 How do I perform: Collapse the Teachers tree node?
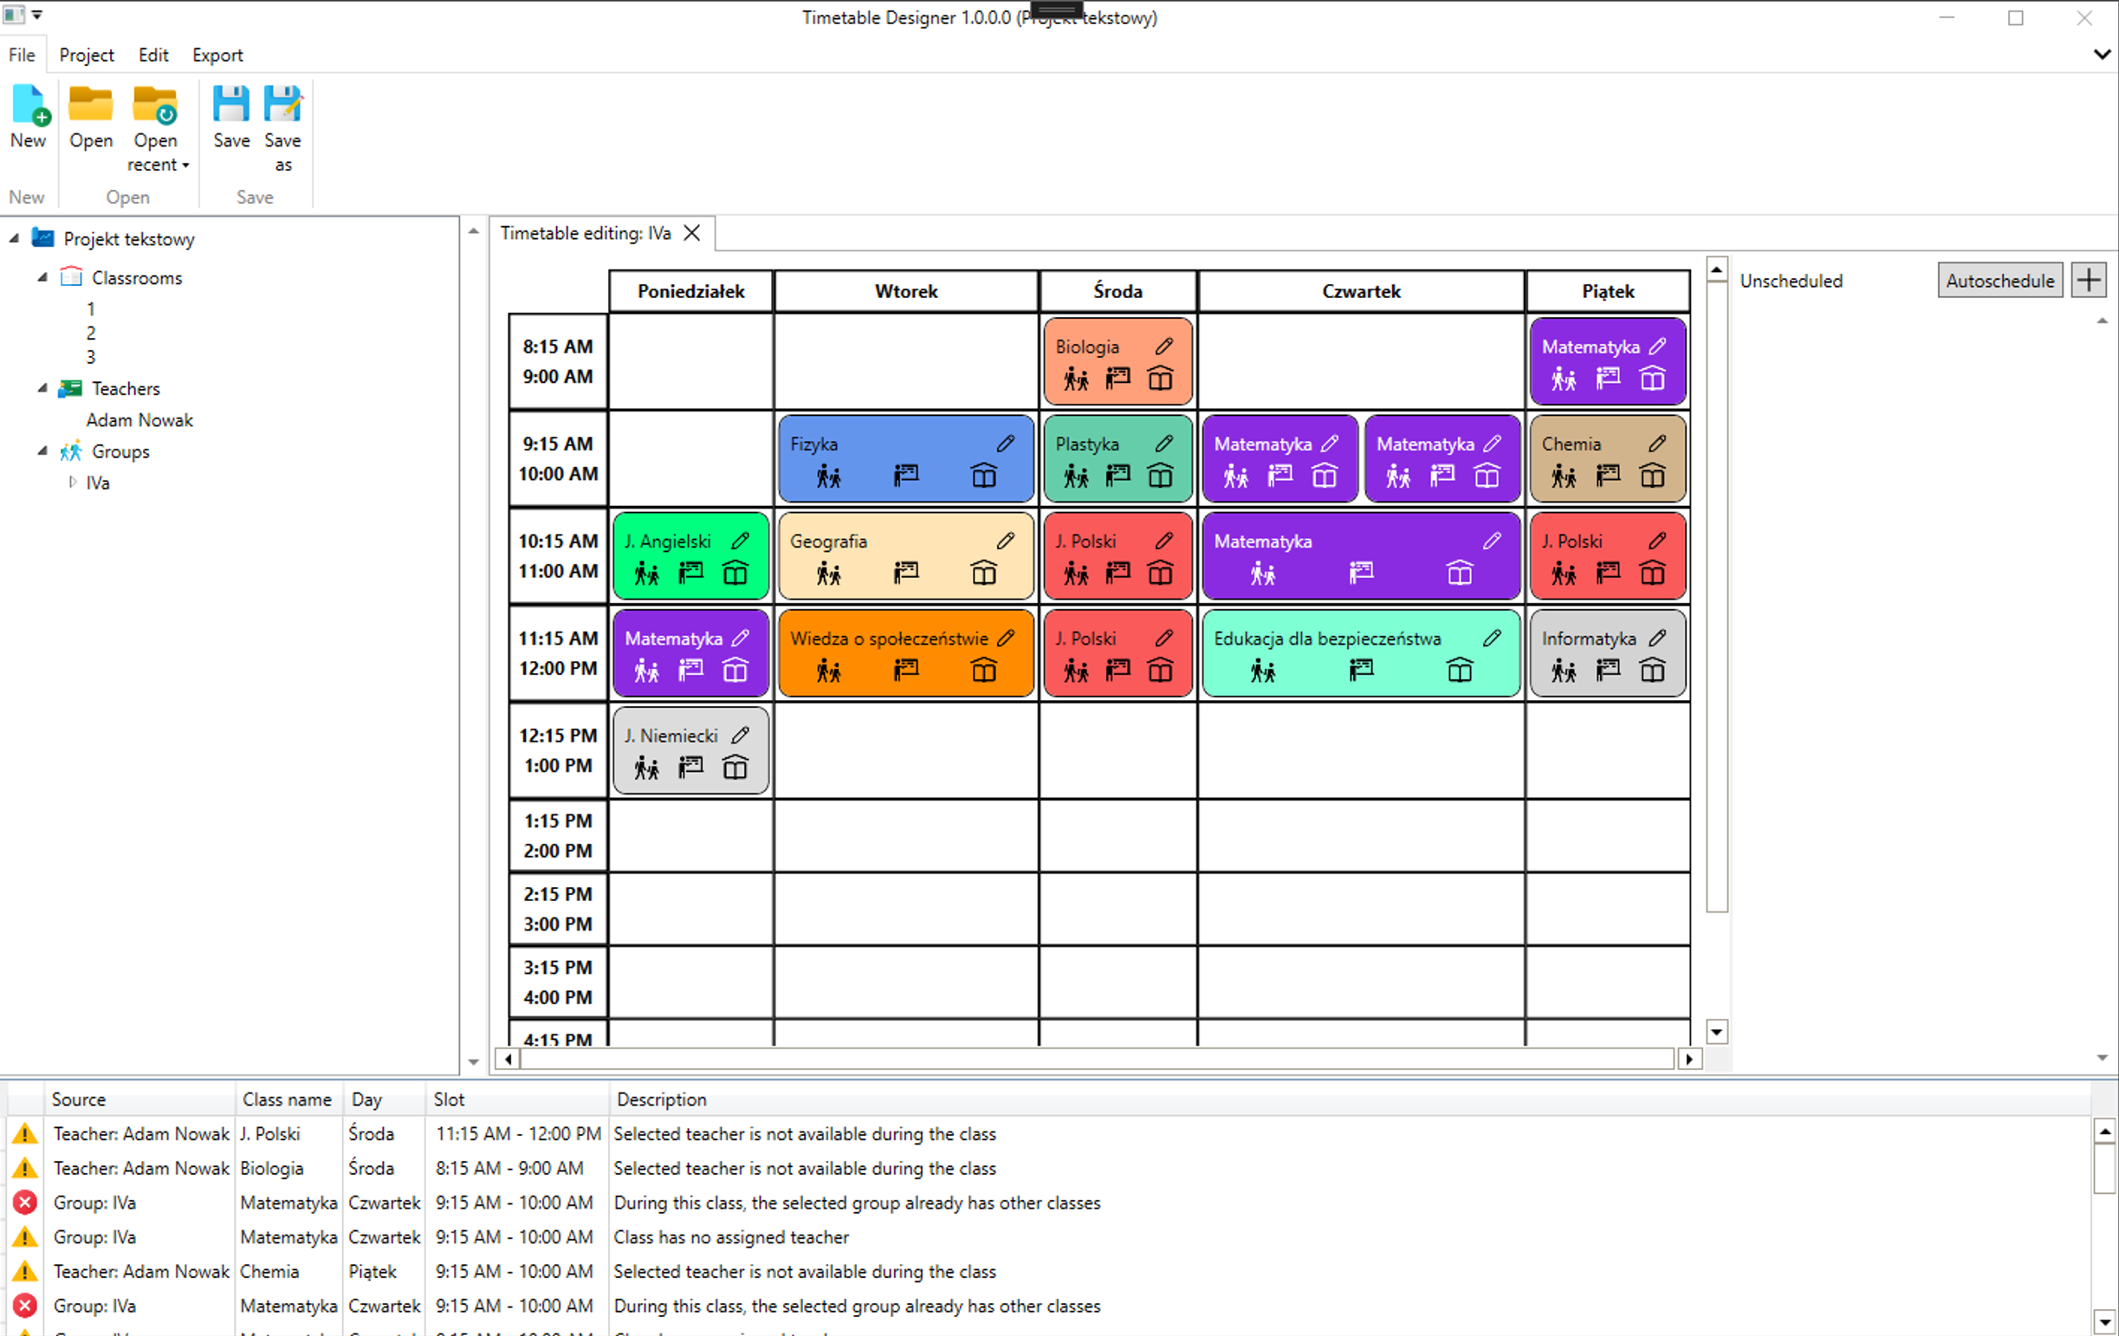click(42, 388)
